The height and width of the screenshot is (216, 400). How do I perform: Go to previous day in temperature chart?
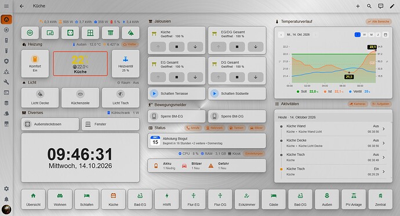[x=281, y=35]
